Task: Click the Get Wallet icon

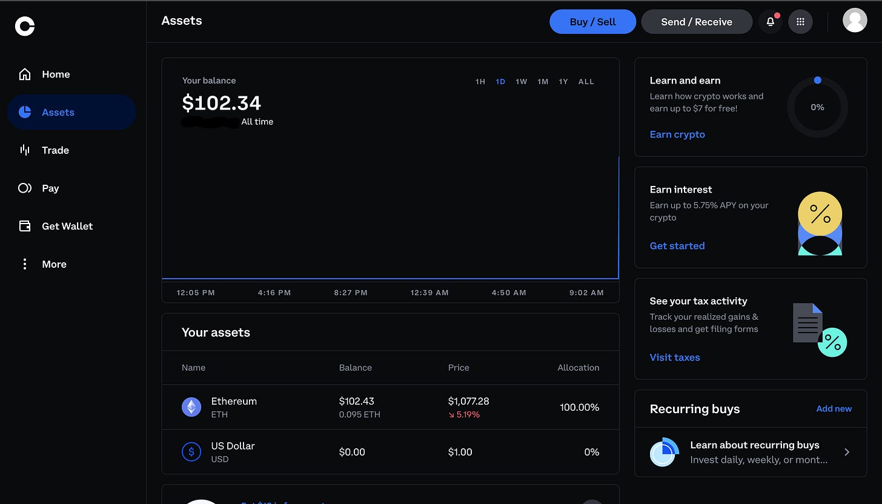Action: coord(25,226)
